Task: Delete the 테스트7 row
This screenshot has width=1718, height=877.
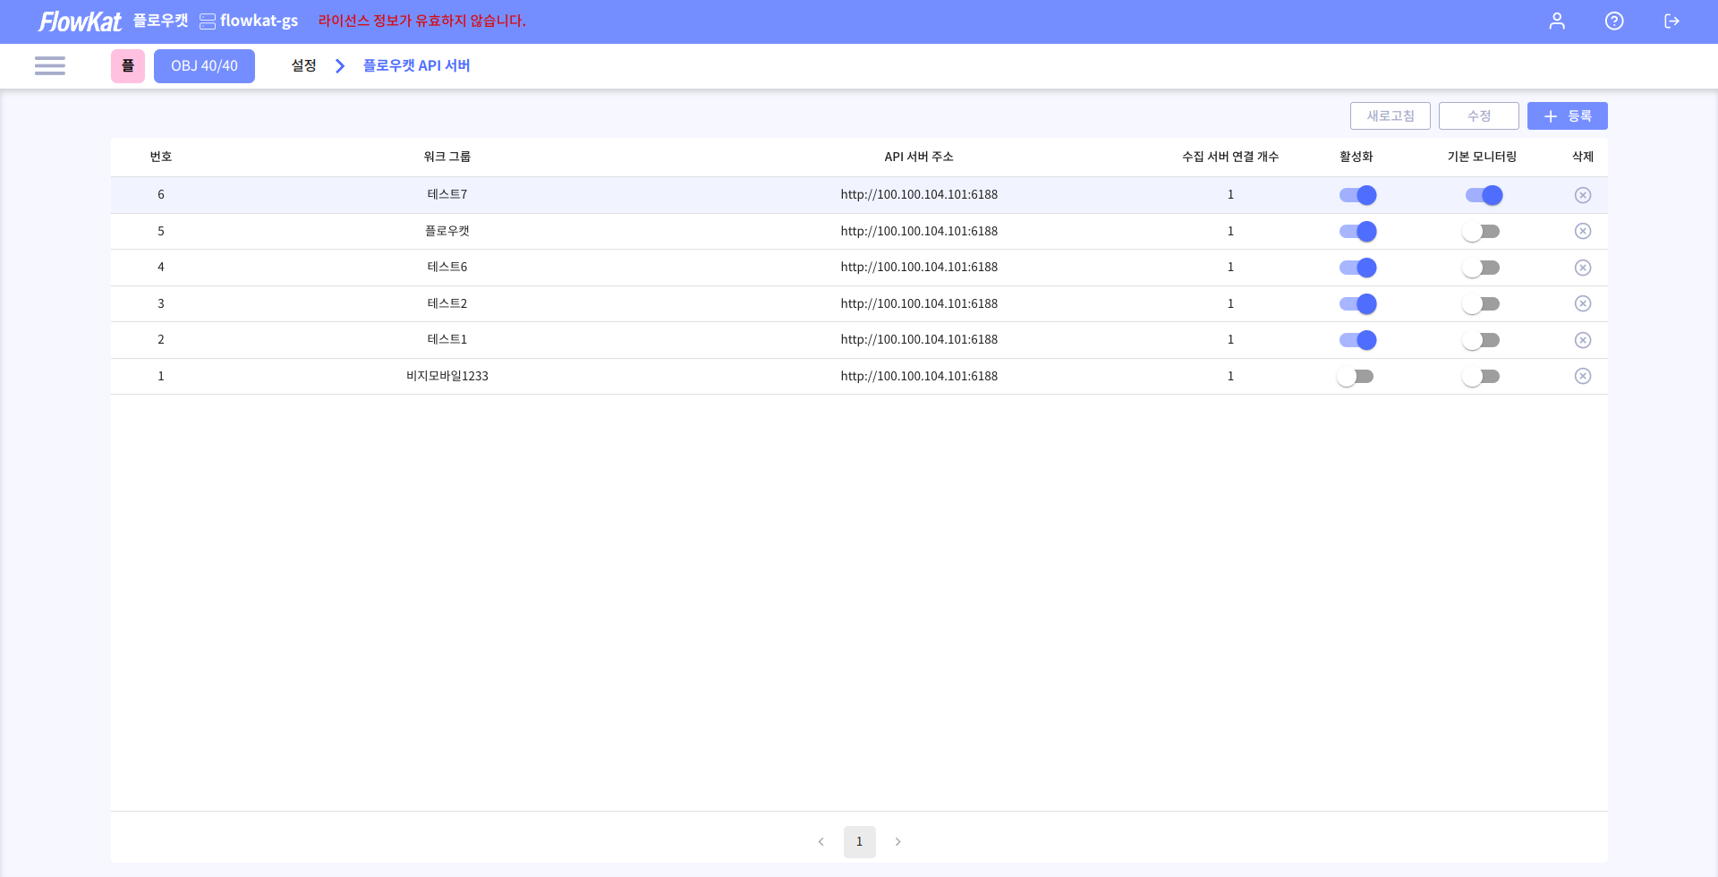Action: coord(1582,195)
